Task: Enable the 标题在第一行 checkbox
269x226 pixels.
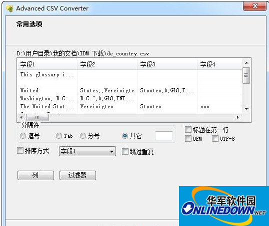Action: click(188, 130)
